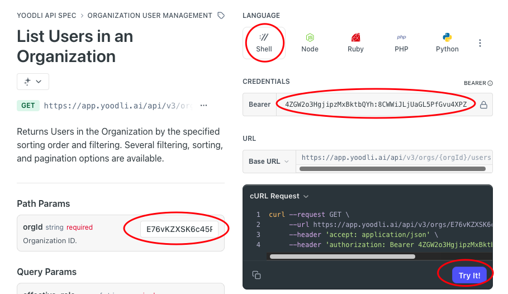Click the ellipsis after the GET URL

[x=203, y=105]
